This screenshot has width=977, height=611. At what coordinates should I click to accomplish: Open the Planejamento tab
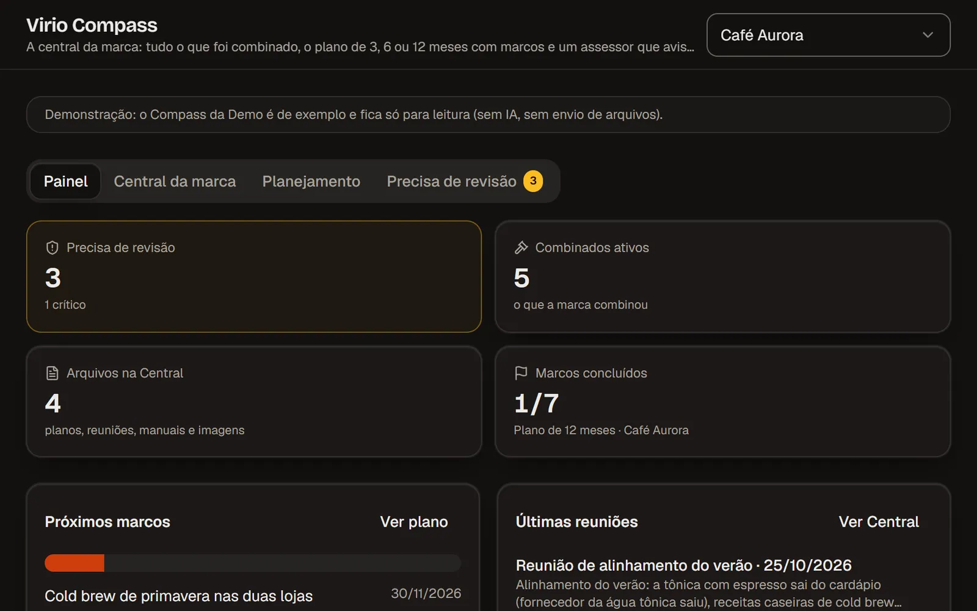[x=311, y=181]
